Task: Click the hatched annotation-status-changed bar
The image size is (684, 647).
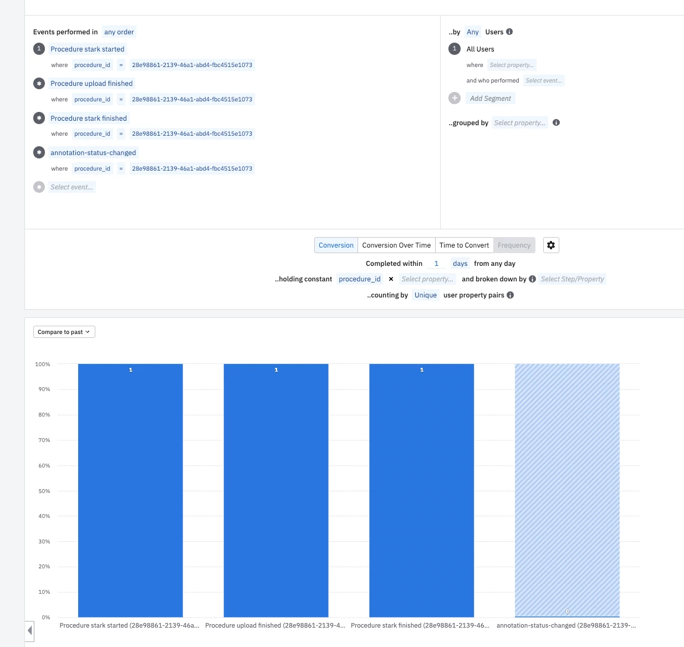Action: (567, 490)
